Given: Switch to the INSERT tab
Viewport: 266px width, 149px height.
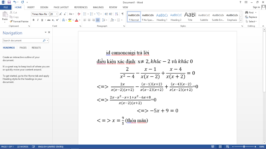Looking at the screenshot, I should tap(31, 7).
